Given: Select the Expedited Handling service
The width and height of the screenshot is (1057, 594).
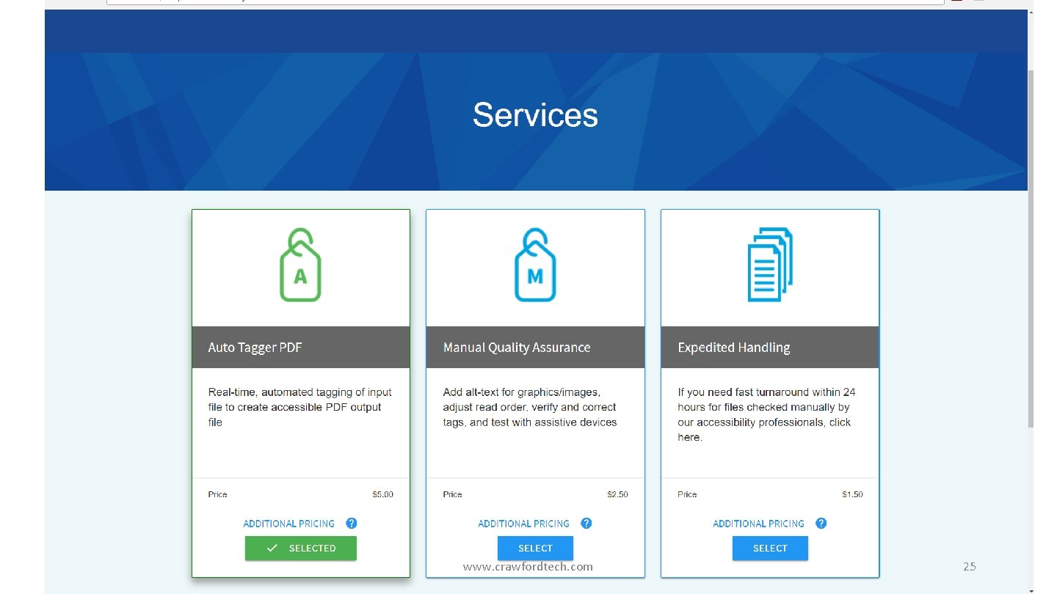Looking at the screenshot, I should coord(769,548).
